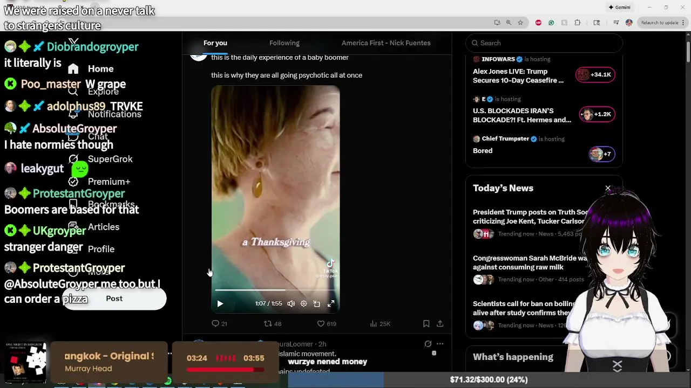Bookmark page with Chrome star icon

[x=520, y=23]
